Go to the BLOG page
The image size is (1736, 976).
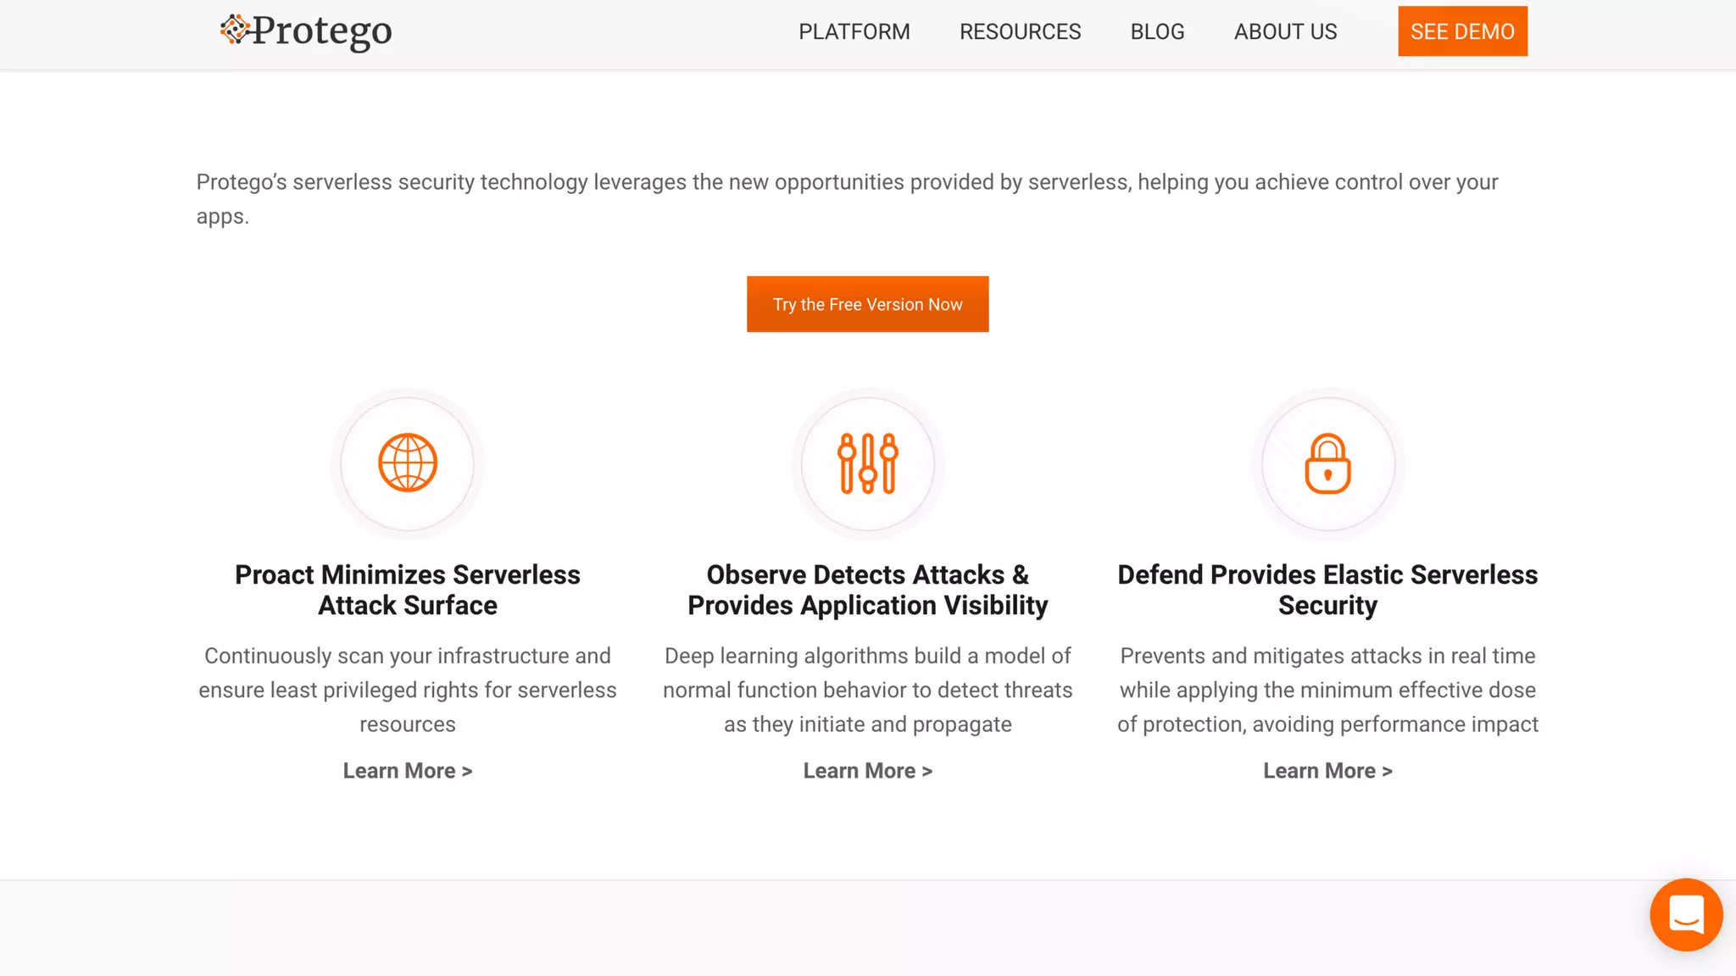click(x=1157, y=31)
